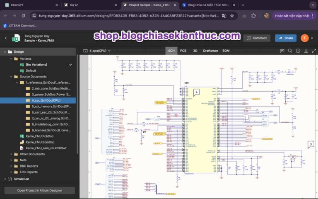318x199 pixels.
Task: Expand the ERC Reports folder
Action: click(11, 172)
